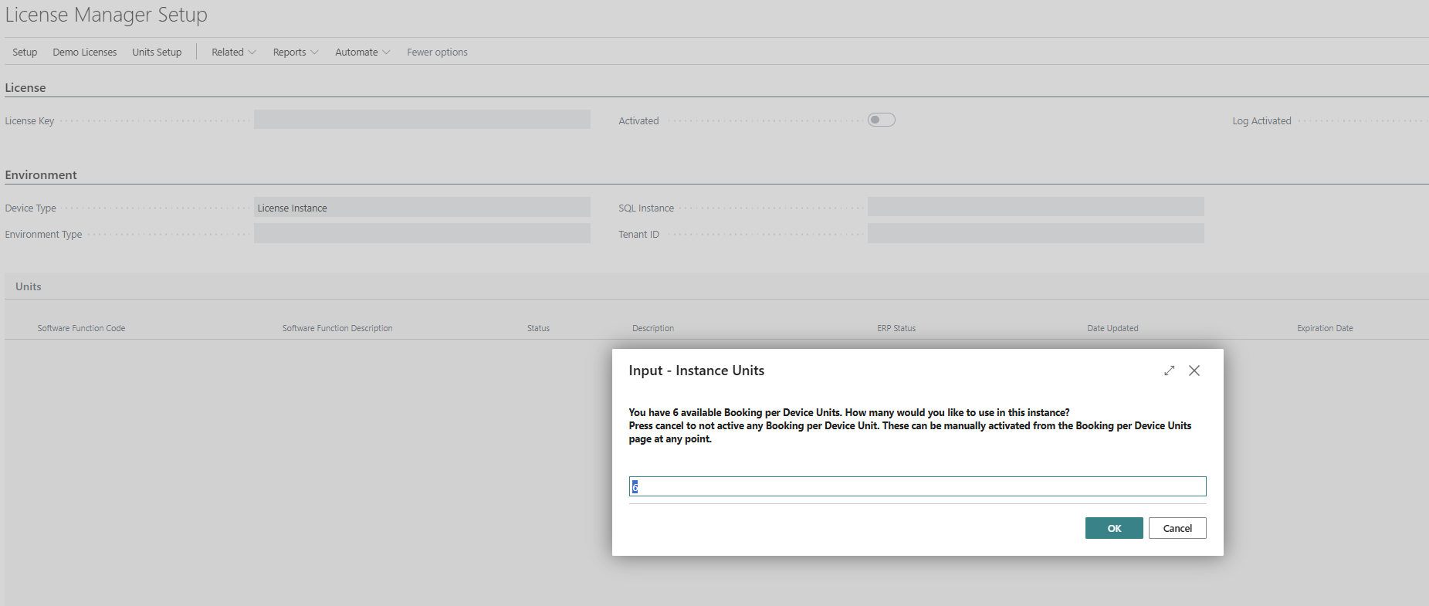Toggle the Activated switch

click(881, 120)
